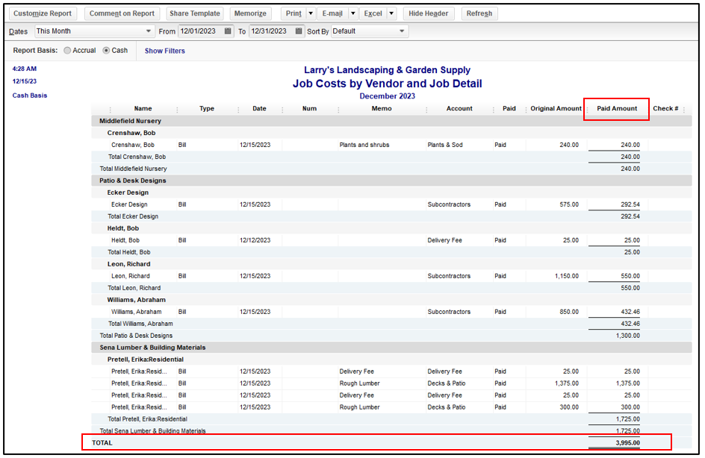Select the Cash report basis
Screen dimensions: 705x458
click(106, 50)
